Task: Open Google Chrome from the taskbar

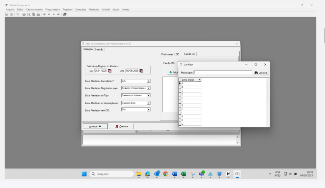Action: [x=165, y=174]
